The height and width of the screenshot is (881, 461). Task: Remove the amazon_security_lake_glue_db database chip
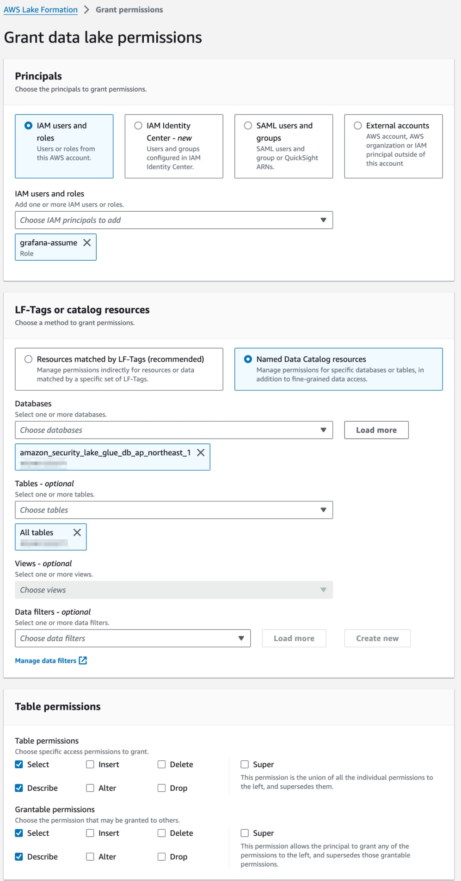point(201,453)
